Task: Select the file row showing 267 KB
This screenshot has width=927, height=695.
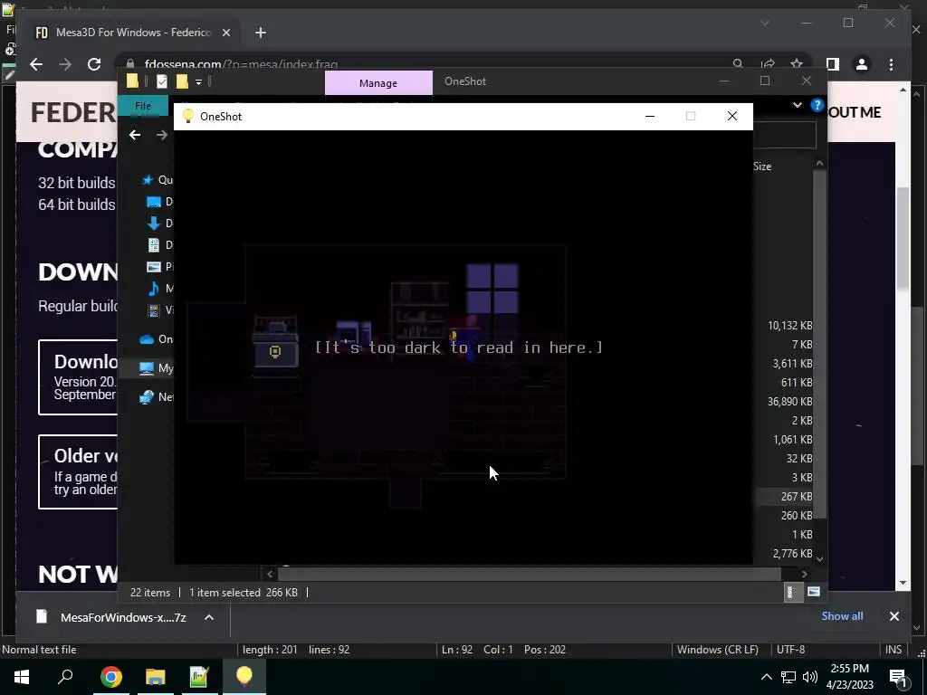Action: click(x=785, y=497)
